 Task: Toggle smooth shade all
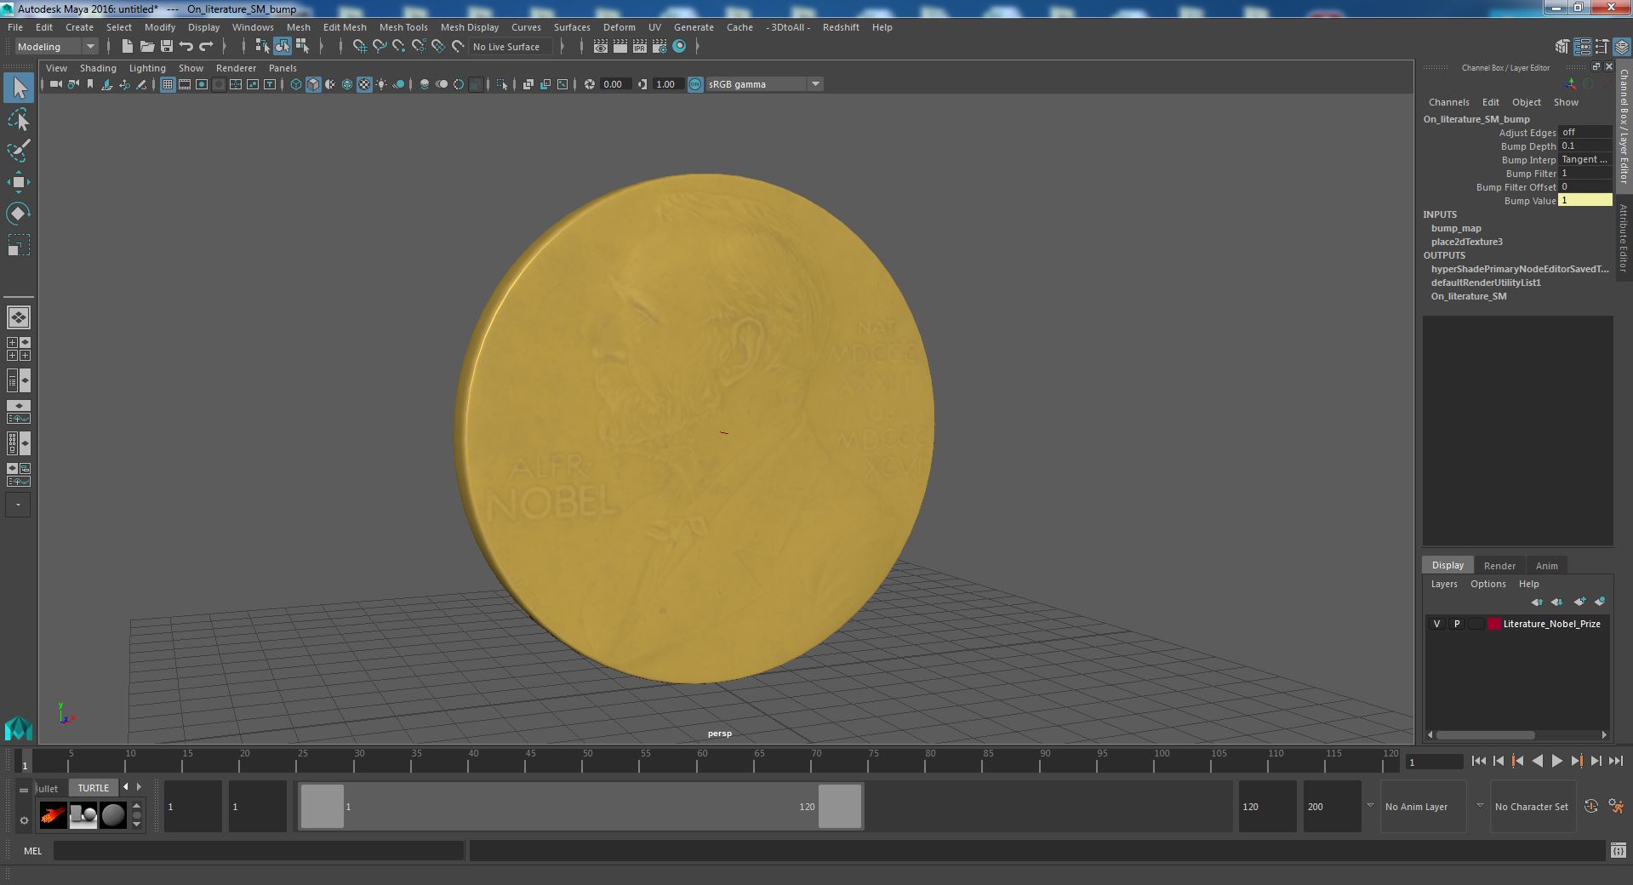click(313, 84)
